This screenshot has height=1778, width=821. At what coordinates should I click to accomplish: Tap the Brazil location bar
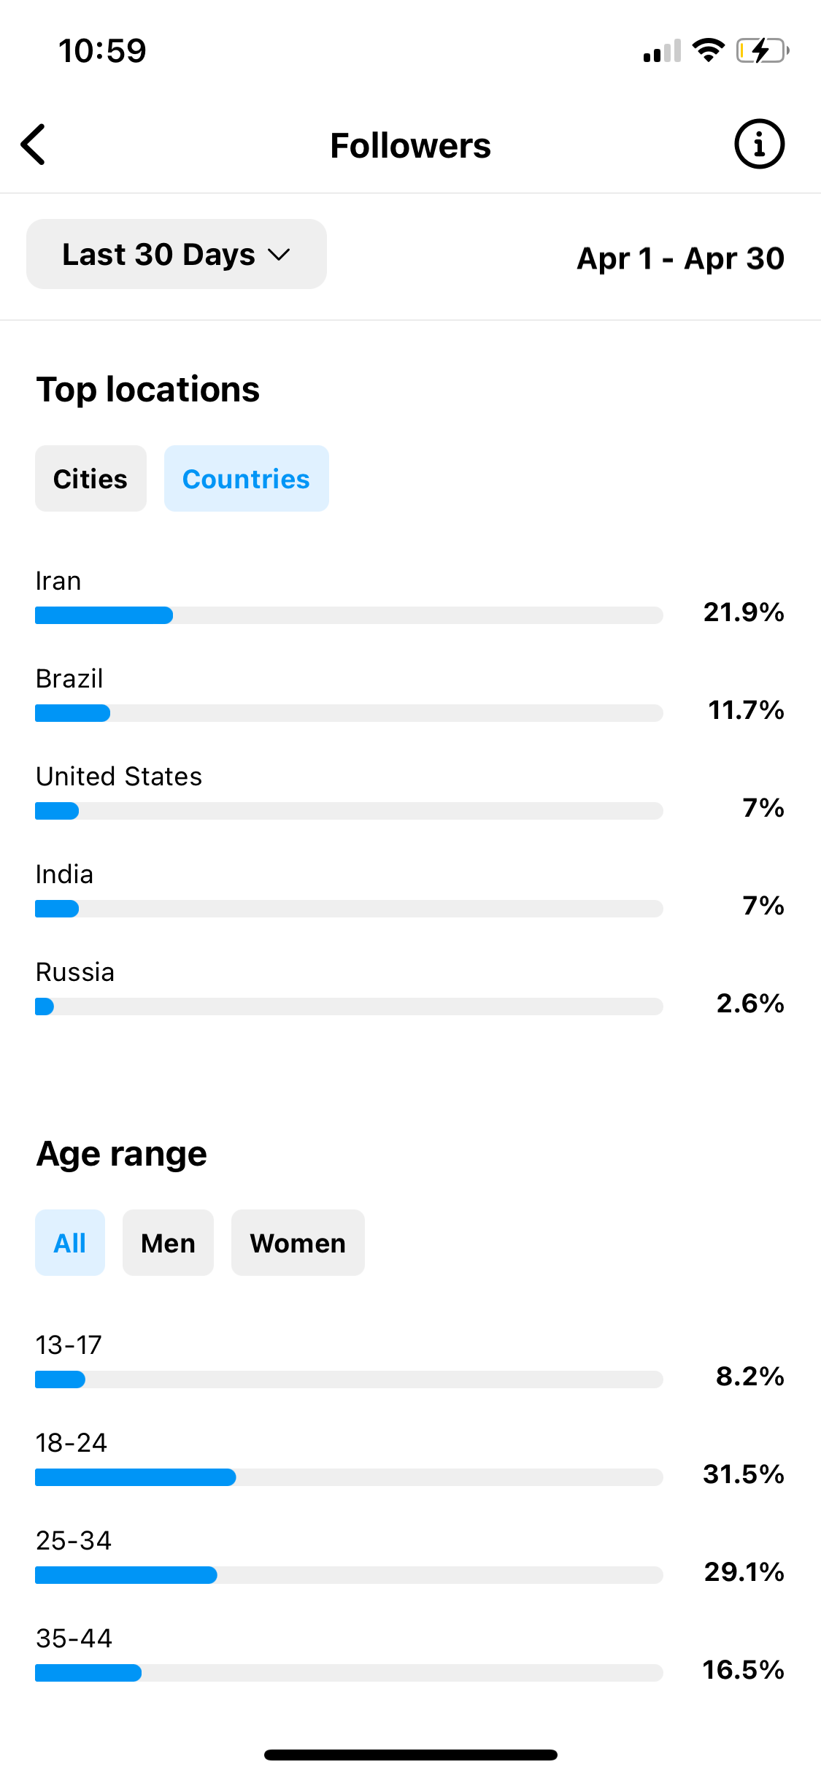click(349, 713)
